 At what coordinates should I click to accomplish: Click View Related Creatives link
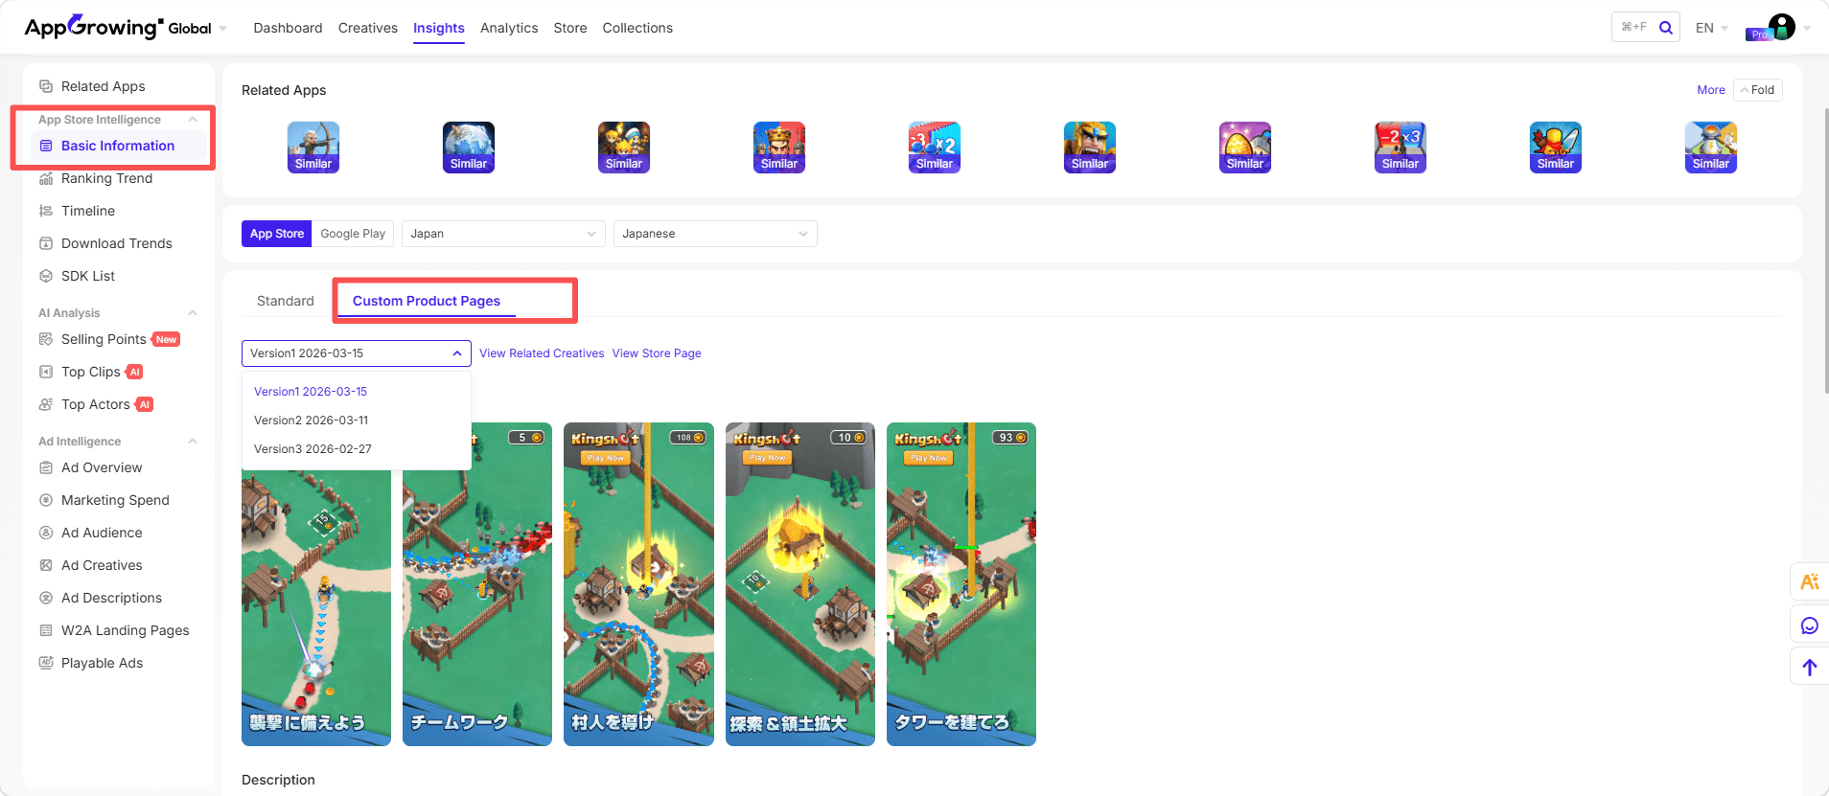pyautogui.click(x=542, y=353)
